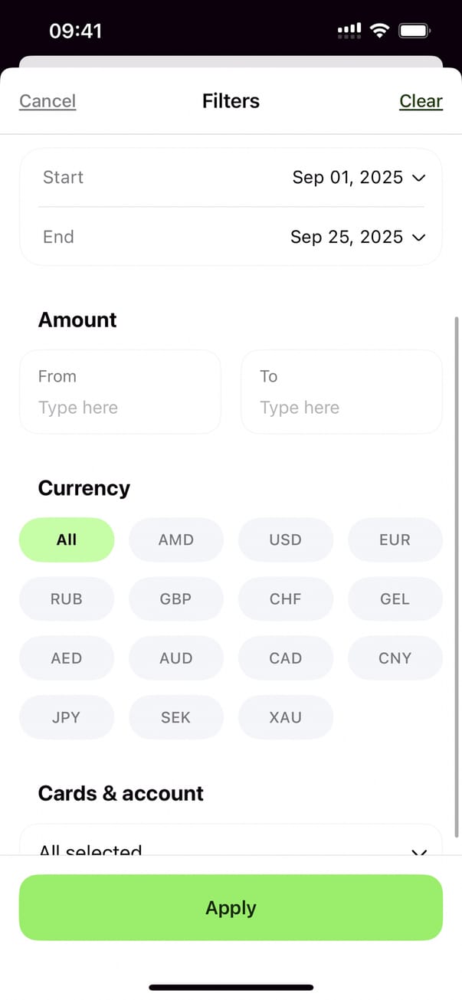
Task: Toggle the AMD currency filter
Action: [176, 539]
